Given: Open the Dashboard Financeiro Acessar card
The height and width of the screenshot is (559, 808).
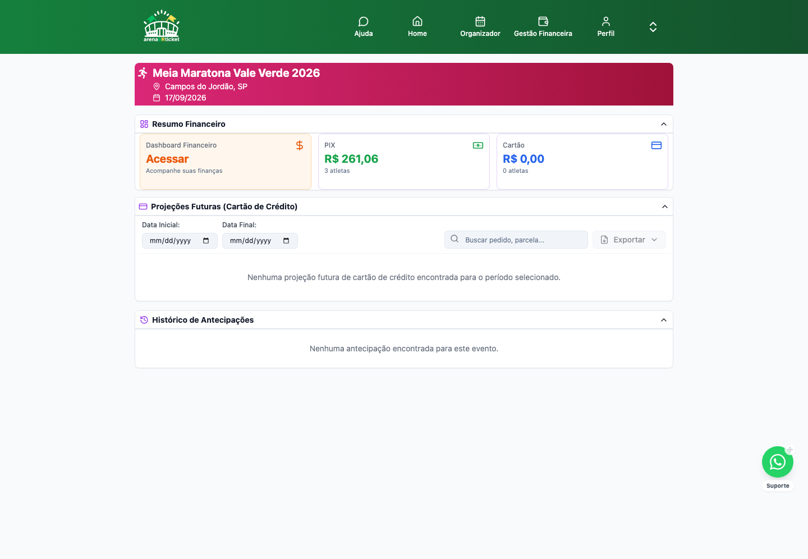Looking at the screenshot, I should (226, 162).
